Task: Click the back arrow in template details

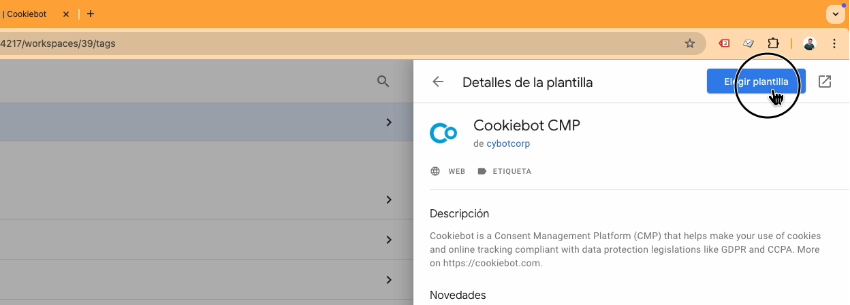Action: [x=438, y=82]
